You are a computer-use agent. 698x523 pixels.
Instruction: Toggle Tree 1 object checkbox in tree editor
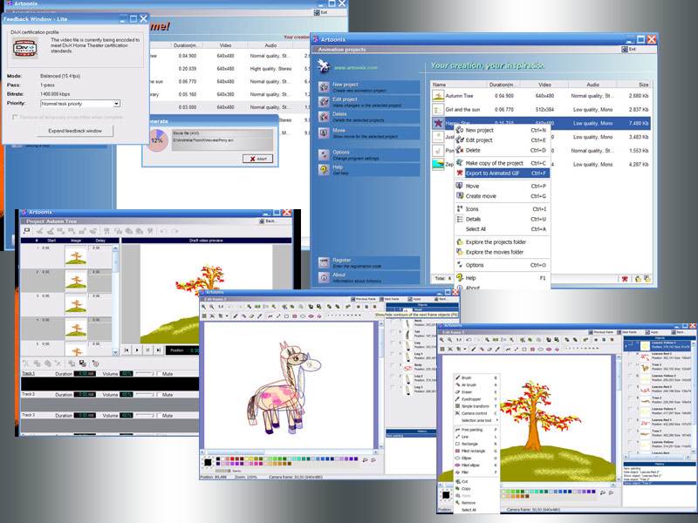[x=630, y=431]
